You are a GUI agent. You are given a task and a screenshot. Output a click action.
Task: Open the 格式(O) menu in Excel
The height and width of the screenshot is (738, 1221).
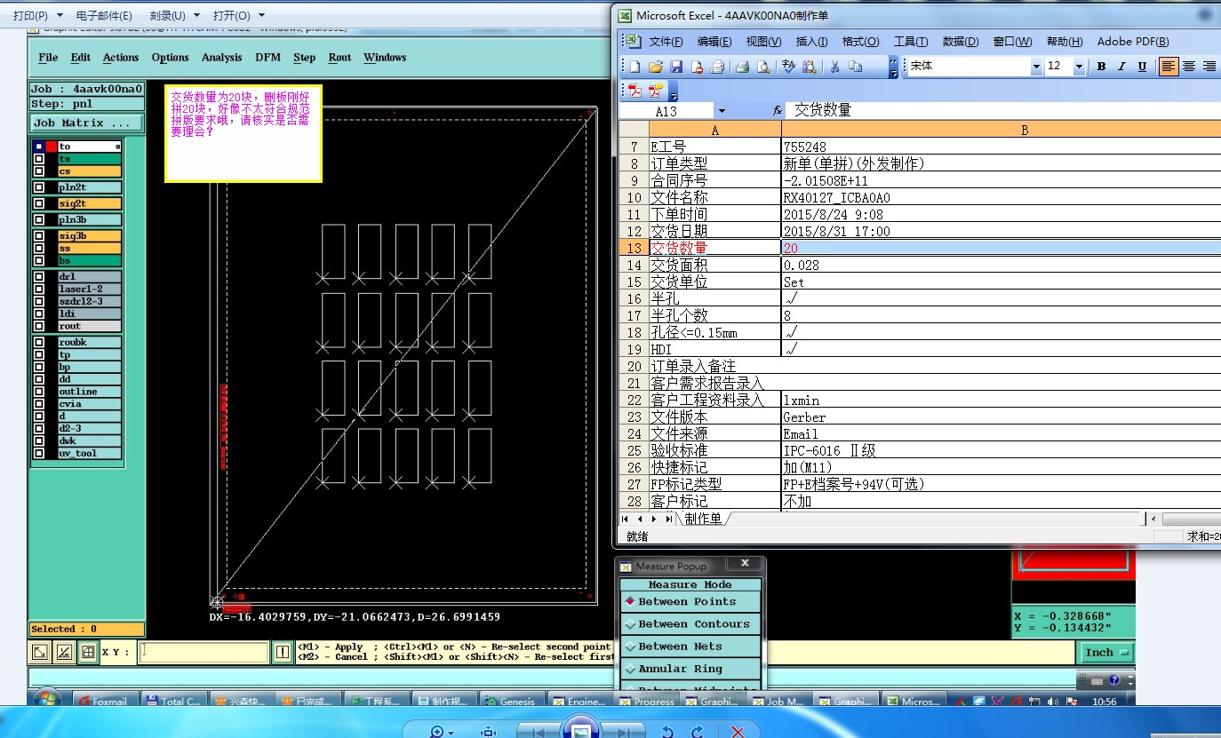click(x=860, y=42)
